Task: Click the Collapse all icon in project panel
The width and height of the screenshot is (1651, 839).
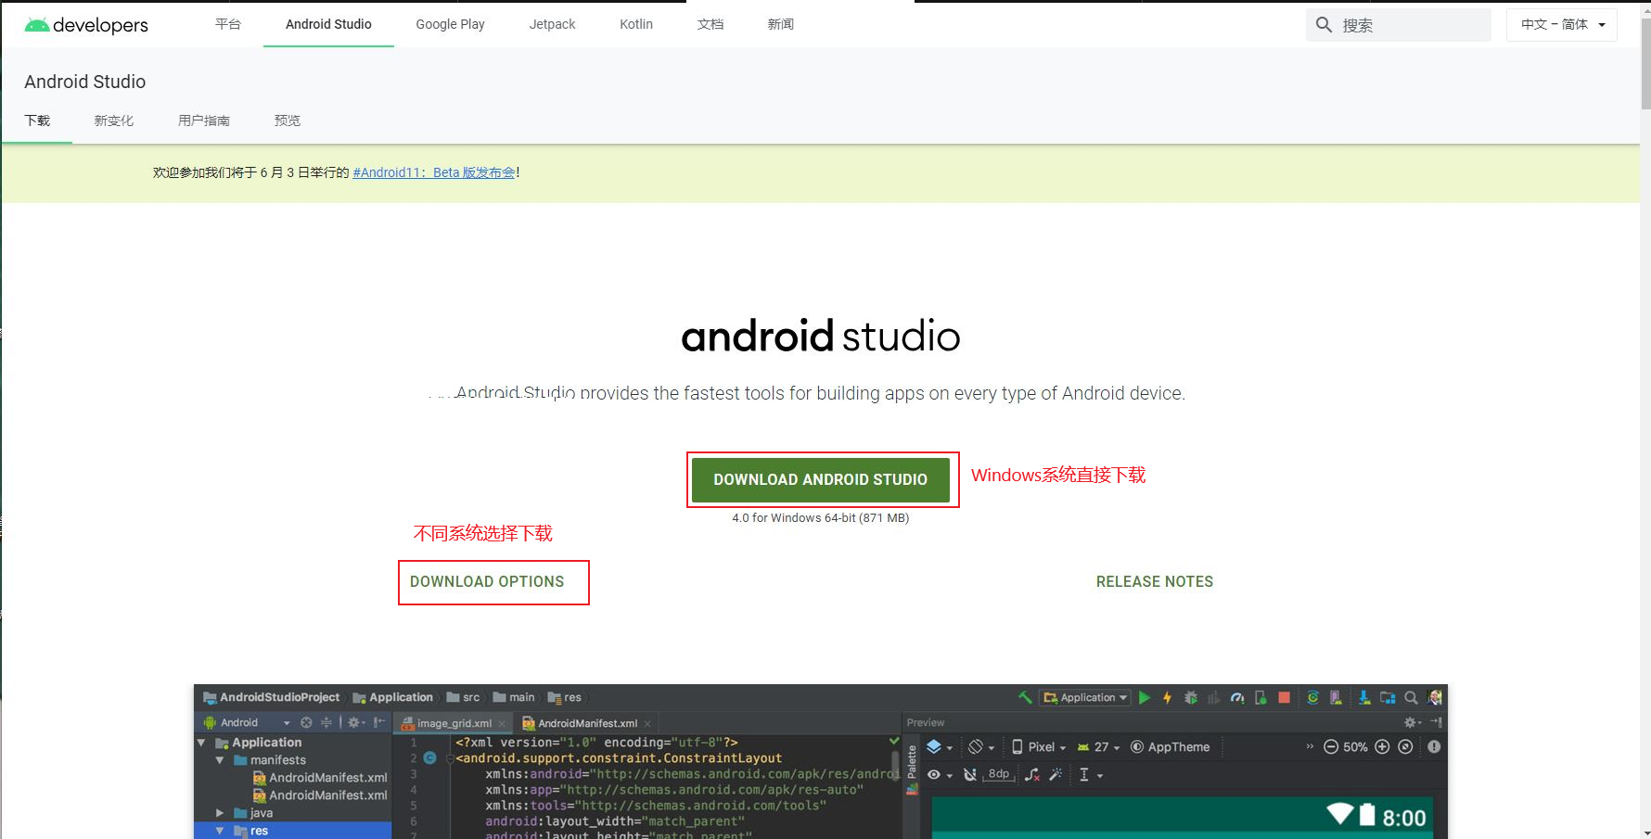Action: point(326,722)
